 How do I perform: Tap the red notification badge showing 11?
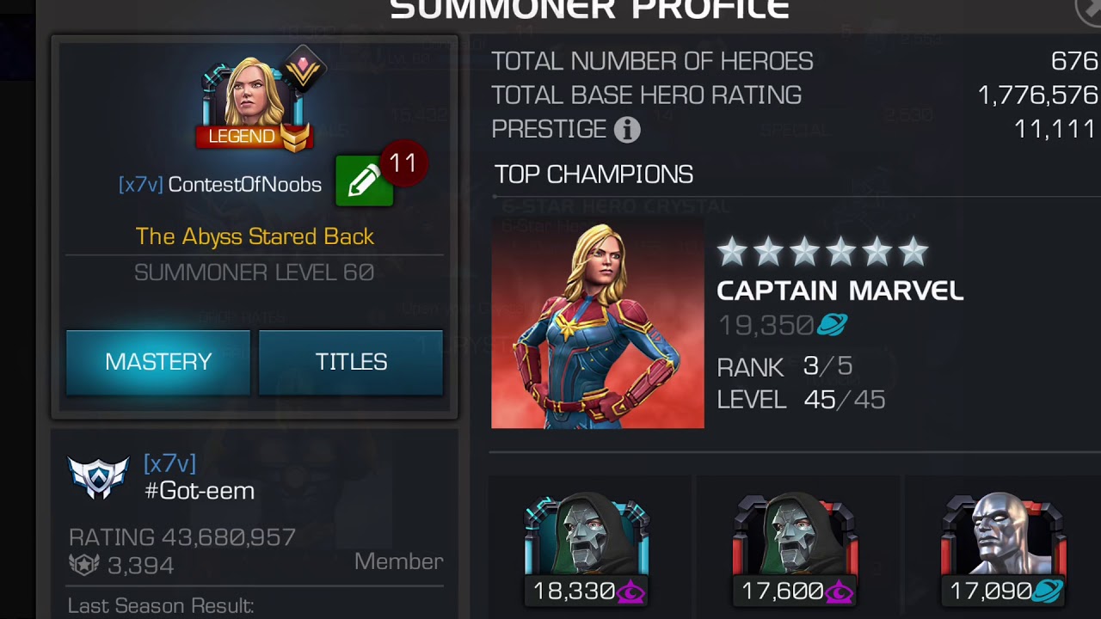tap(403, 162)
